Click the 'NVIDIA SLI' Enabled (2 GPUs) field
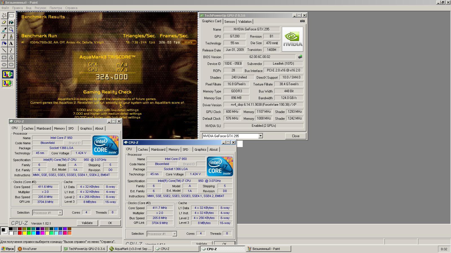 264,126
